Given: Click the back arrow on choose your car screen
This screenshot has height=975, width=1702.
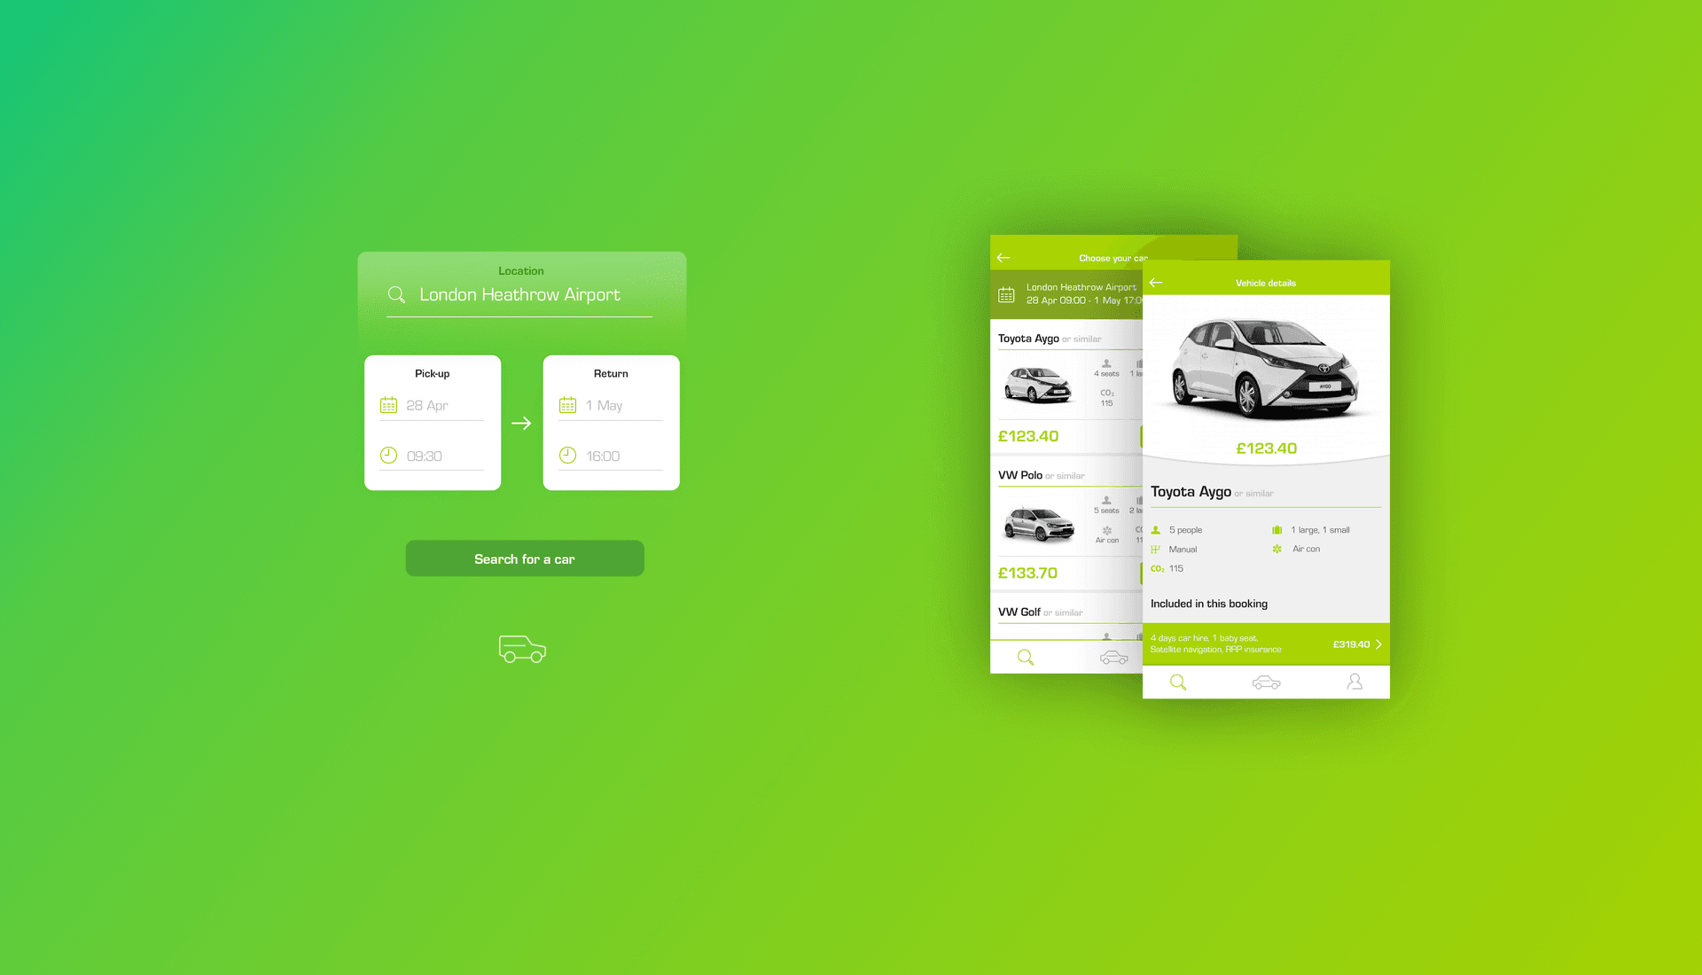Looking at the screenshot, I should click(1004, 256).
